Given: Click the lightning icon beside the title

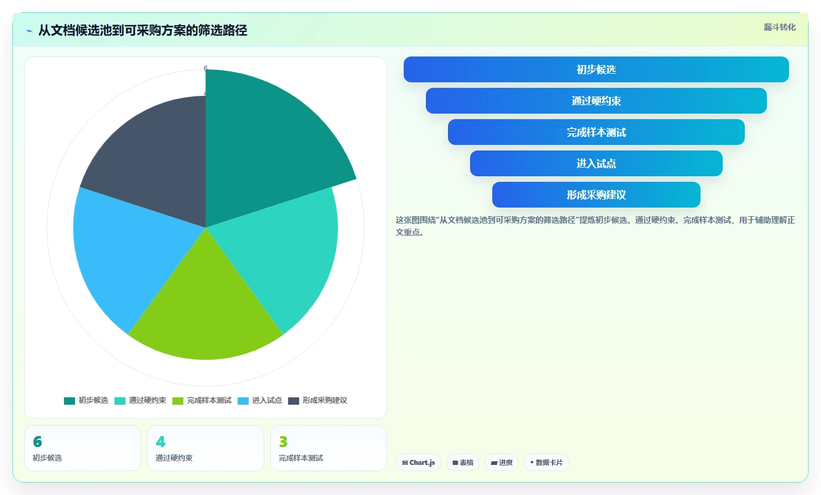Looking at the screenshot, I should click(29, 31).
